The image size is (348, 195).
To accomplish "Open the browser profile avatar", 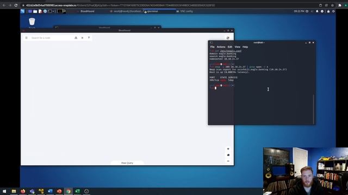I will [346, 5].
